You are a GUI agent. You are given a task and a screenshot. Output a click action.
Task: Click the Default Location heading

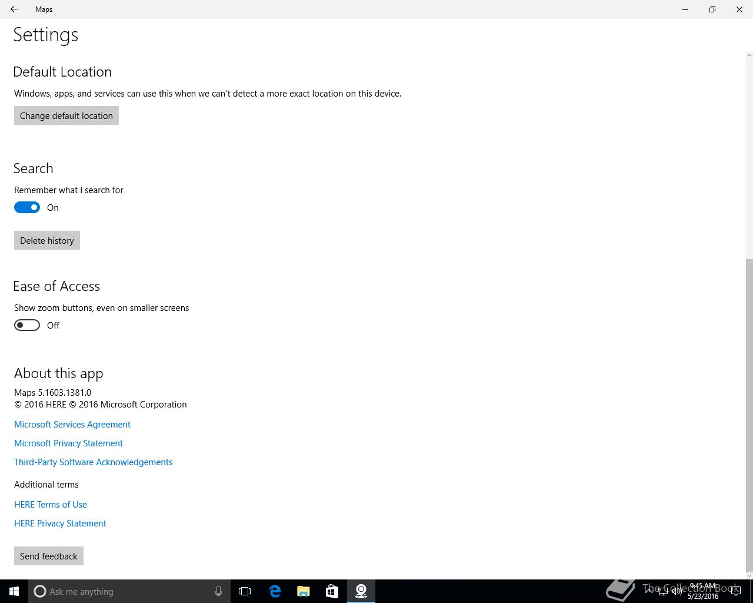pos(62,72)
